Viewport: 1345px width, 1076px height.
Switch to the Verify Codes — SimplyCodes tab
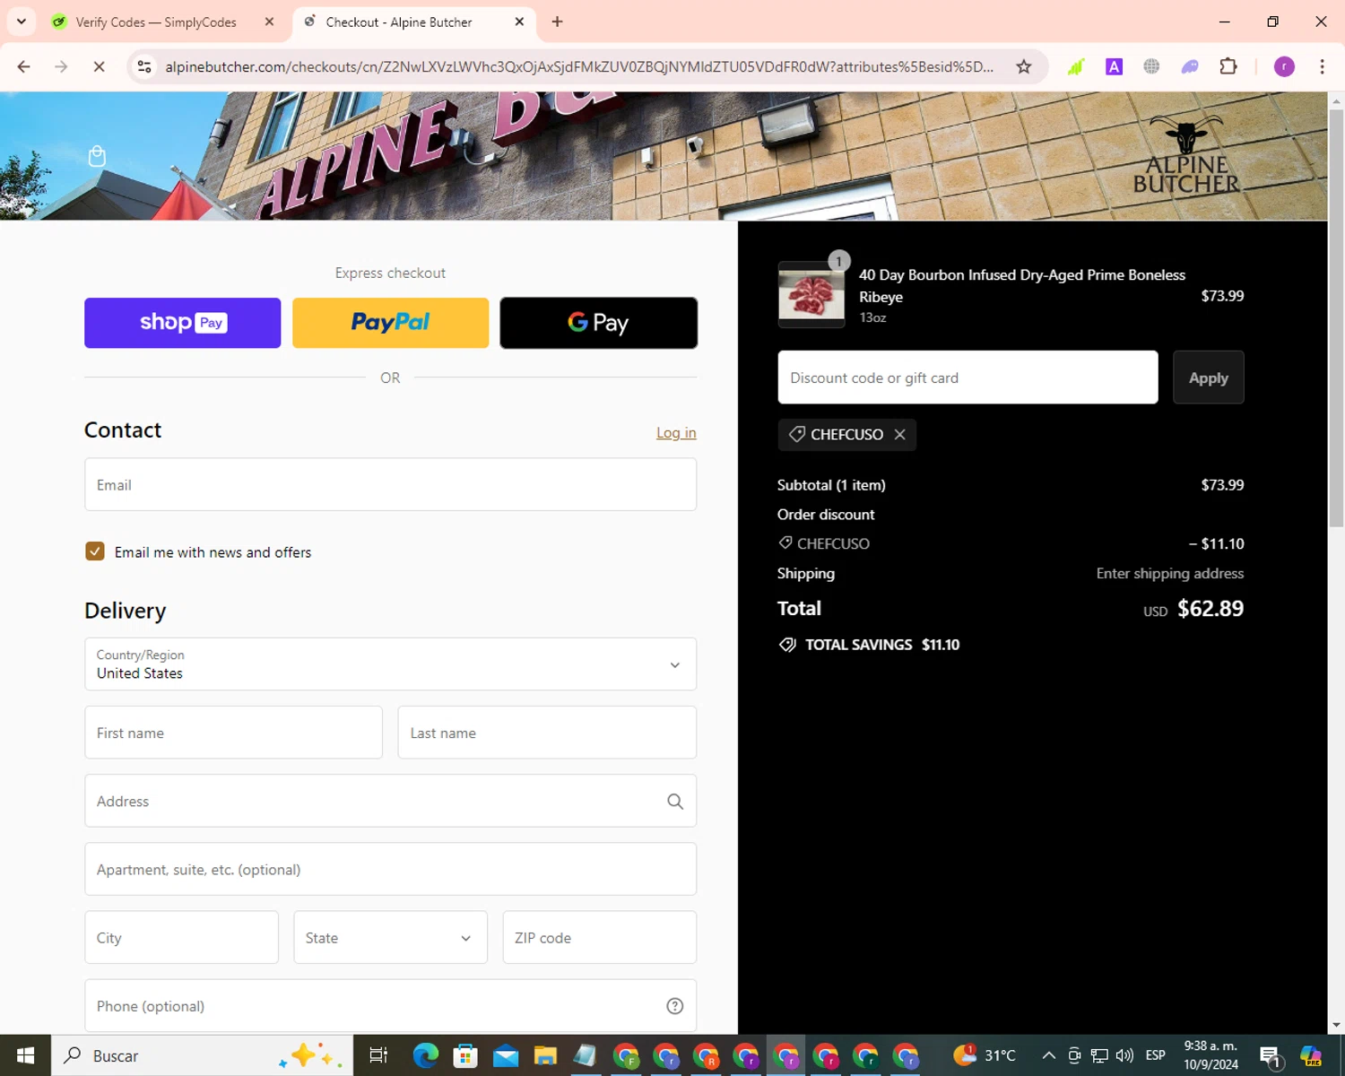(155, 22)
